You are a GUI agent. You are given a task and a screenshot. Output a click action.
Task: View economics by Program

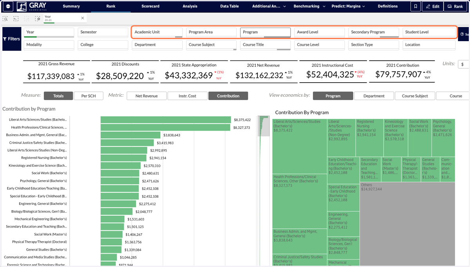333,96
